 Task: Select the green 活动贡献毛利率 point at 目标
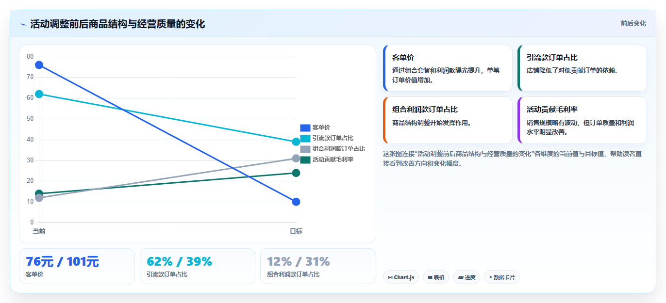coord(296,173)
